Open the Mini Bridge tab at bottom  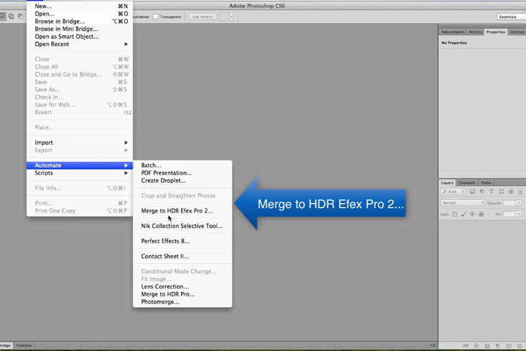6,345
